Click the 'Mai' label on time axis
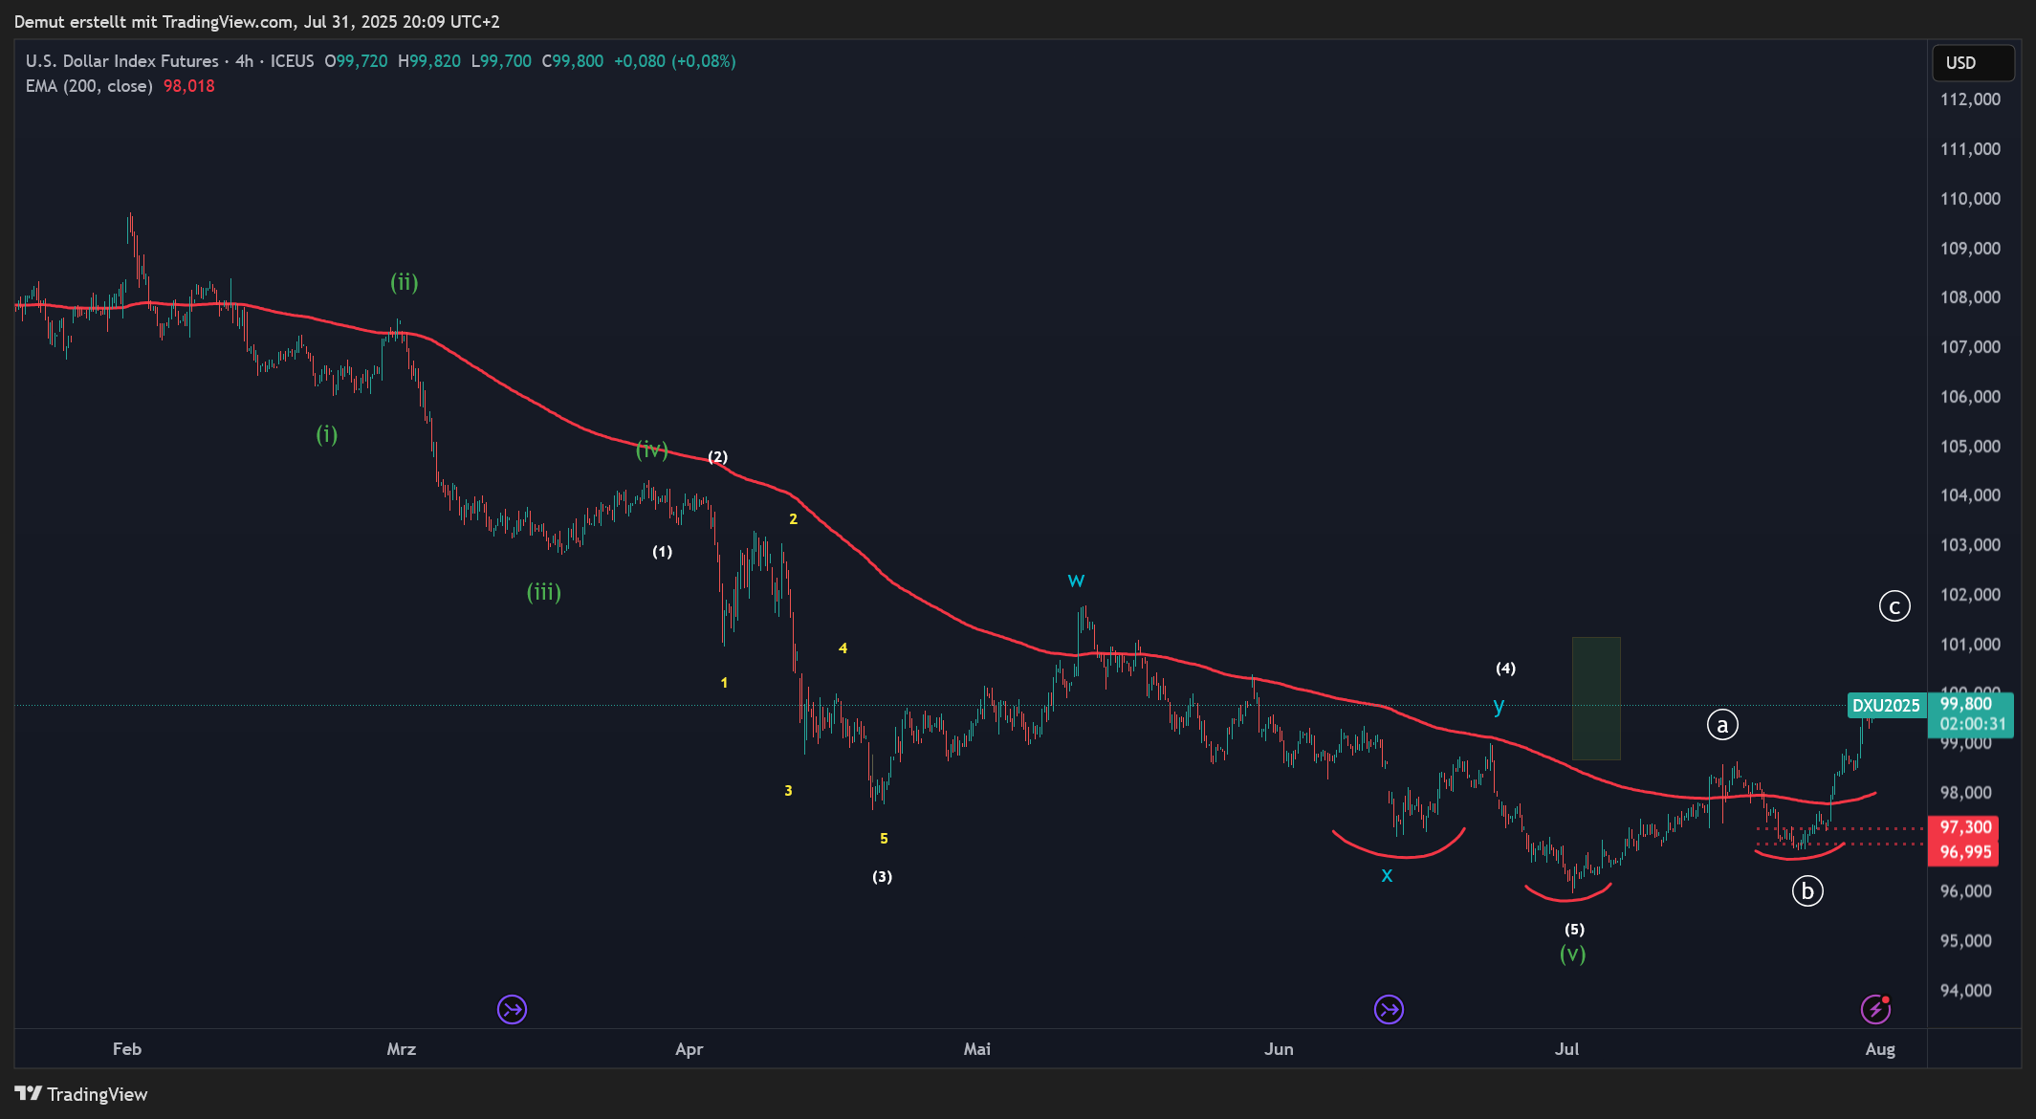The image size is (2036, 1119). pos(976,1049)
